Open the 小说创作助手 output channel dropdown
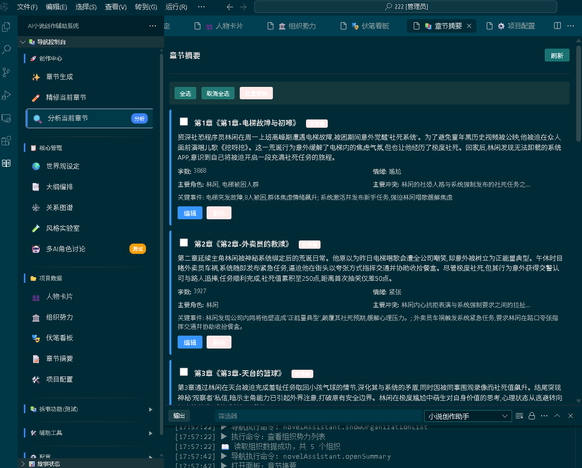Screen dimensions: 582x468 468,416
